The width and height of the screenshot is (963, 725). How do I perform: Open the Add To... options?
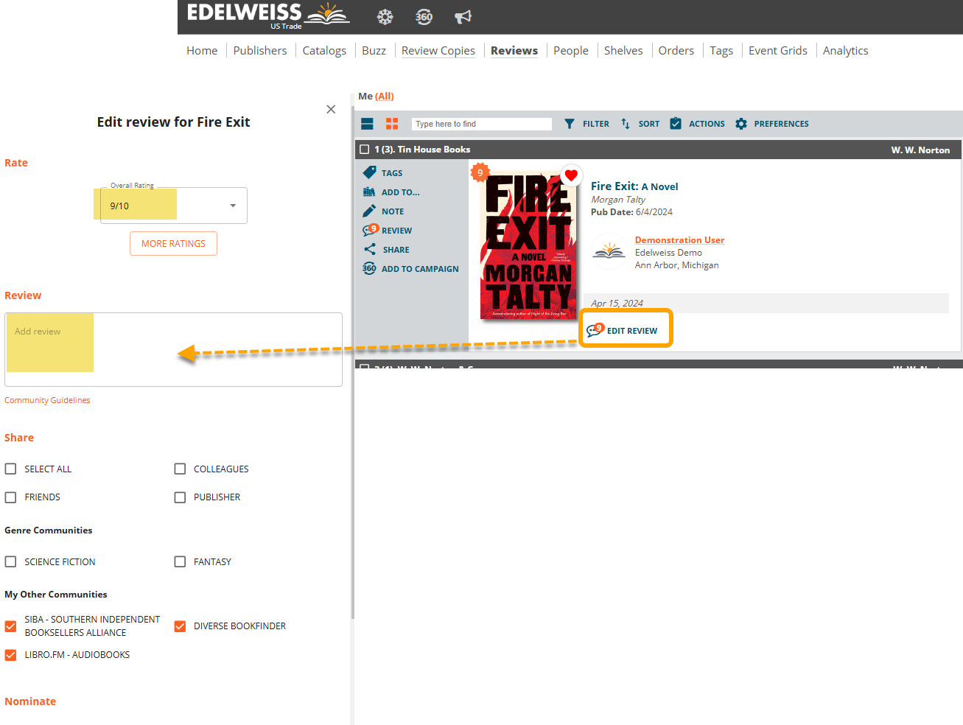coord(400,192)
